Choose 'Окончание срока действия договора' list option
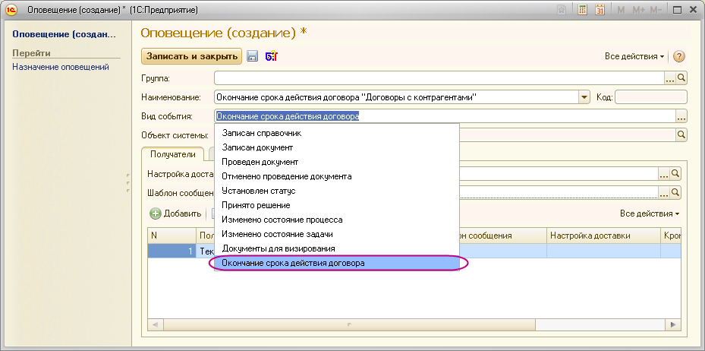The image size is (705, 351). click(293, 263)
